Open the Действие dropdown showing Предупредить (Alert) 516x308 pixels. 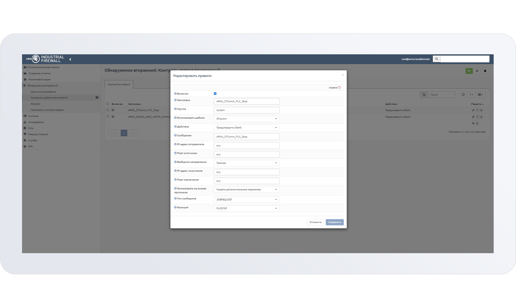pos(246,128)
